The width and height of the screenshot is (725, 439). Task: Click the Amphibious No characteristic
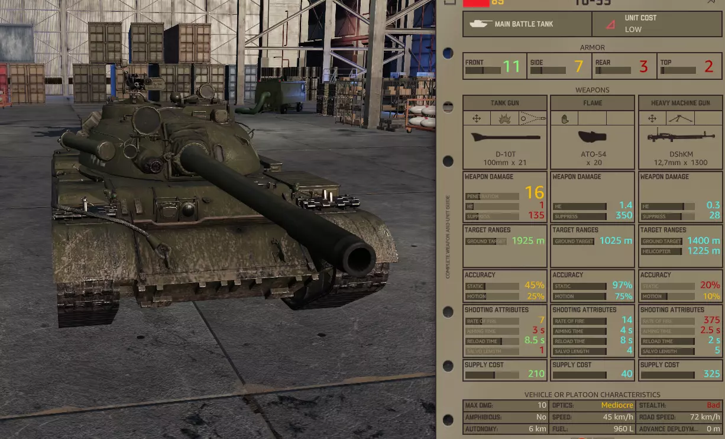pos(506,417)
